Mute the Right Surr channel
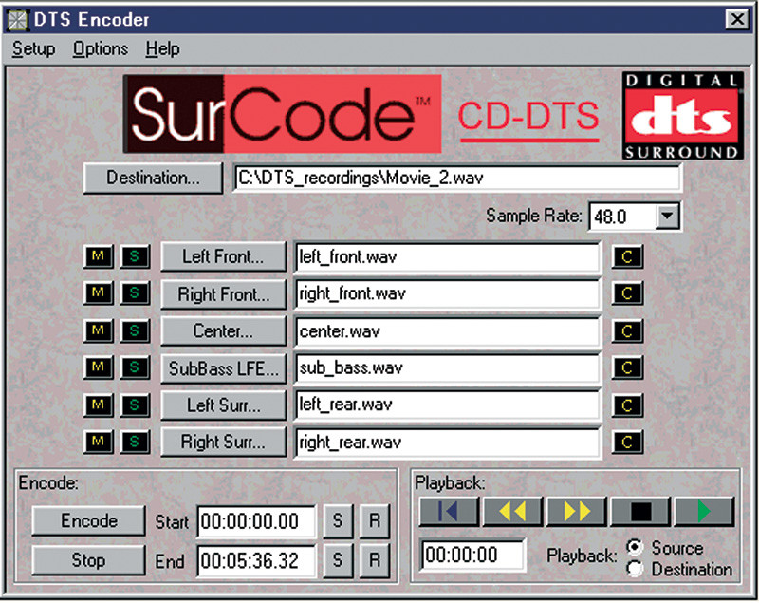 (x=99, y=442)
